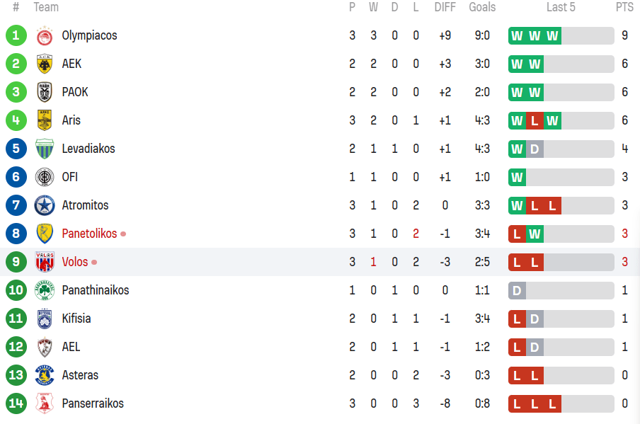Sort standings by DIFF column header
This screenshot has width=640, height=424.
pos(445,7)
